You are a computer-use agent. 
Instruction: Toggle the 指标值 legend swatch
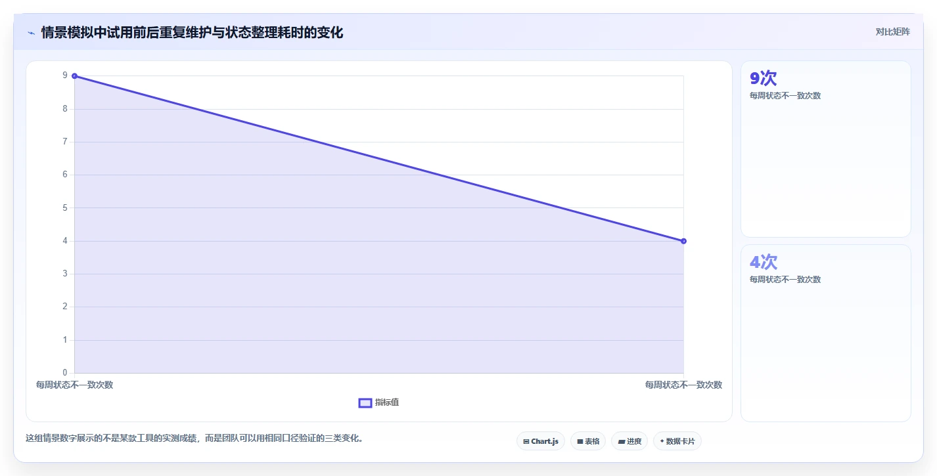tap(365, 402)
